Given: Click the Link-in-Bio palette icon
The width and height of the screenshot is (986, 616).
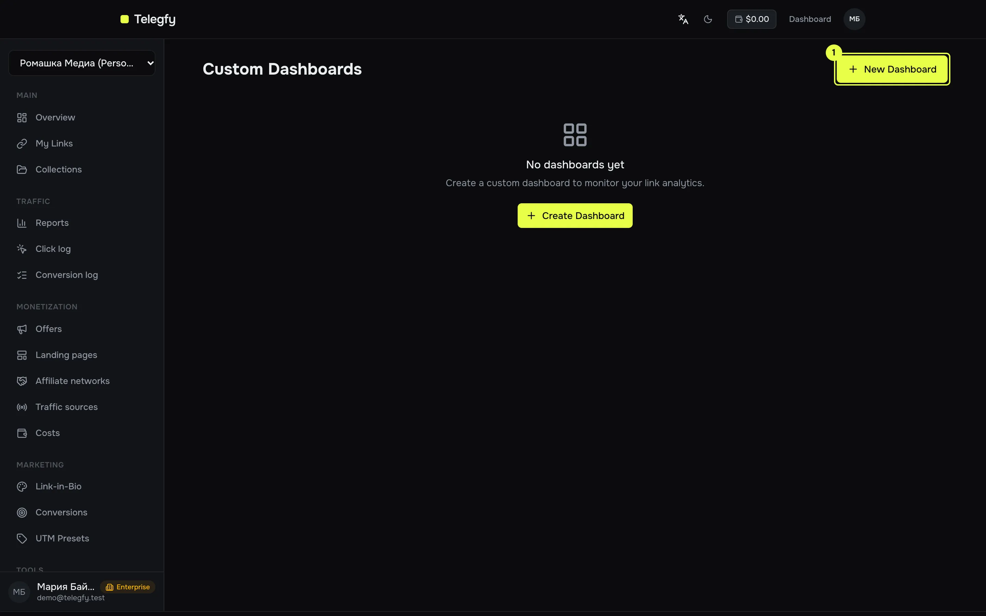Looking at the screenshot, I should pos(22,486).
